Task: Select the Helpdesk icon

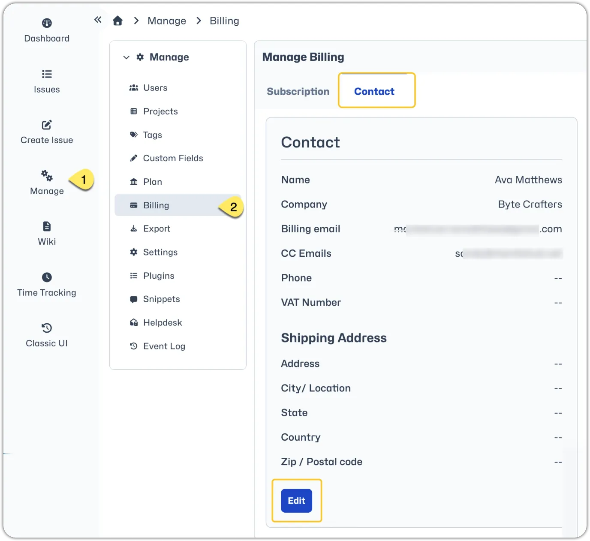Action: pos(134,322)
